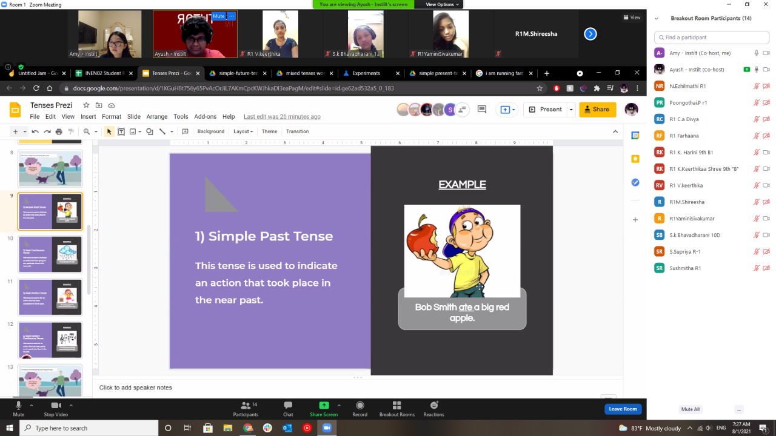Open Present options dropdown arrow

[570, 110]
